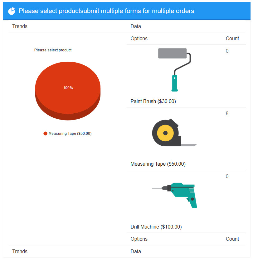Click the Paint Brush ($30.00) label
Viewport: 253px width, 260px height.
coord(153,101)
